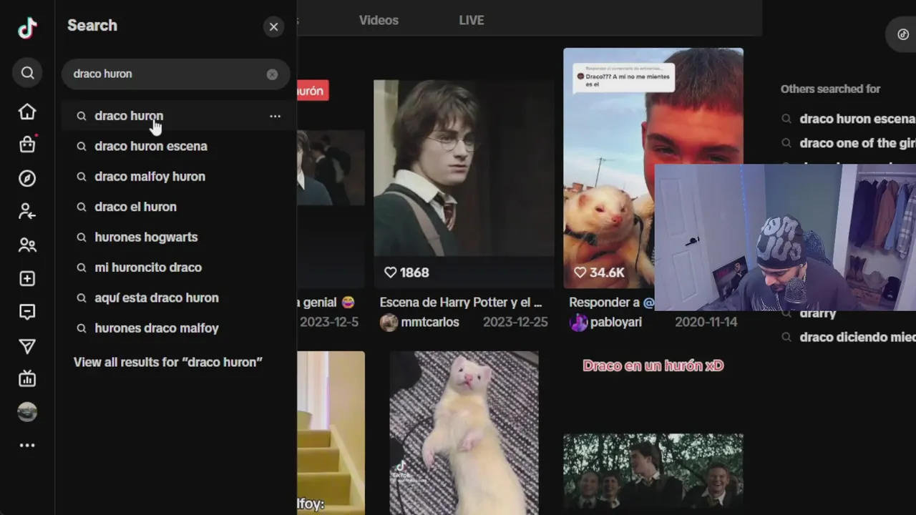Click the Upload plus icon

[x=27, y=278]
